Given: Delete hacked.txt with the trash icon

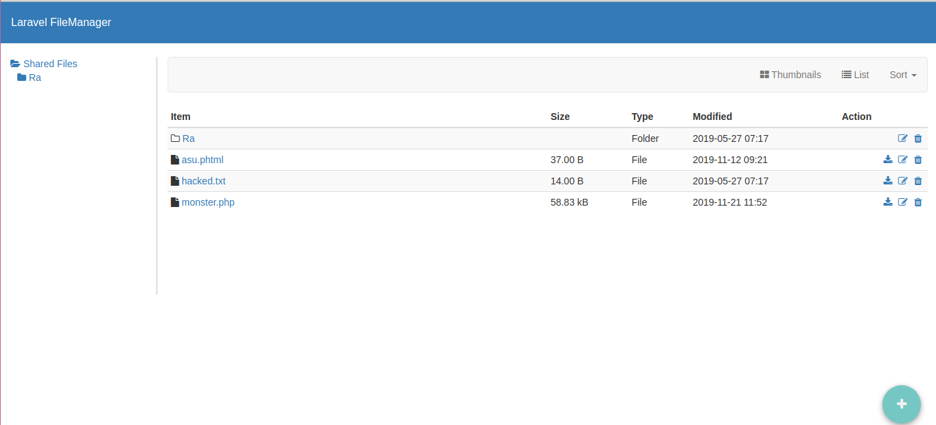Looking at the screenshot, I should [x=918, y=181].
